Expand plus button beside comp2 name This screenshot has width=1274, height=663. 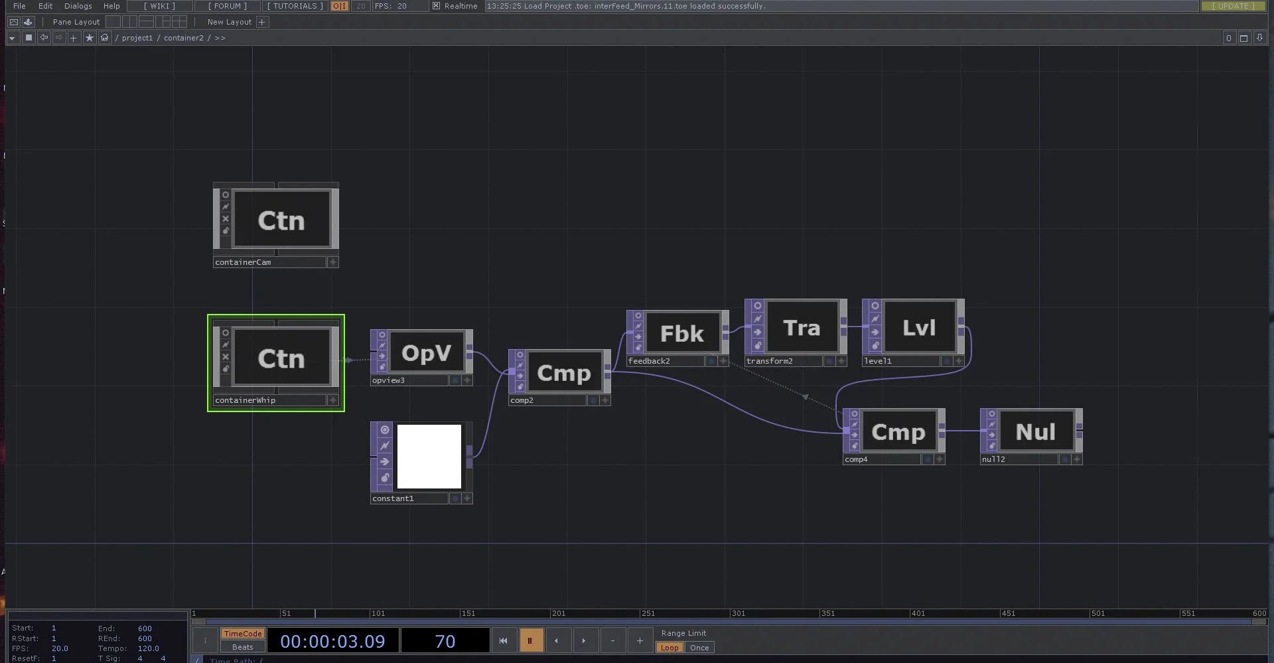pyautogui.click(x=605, y=400)
